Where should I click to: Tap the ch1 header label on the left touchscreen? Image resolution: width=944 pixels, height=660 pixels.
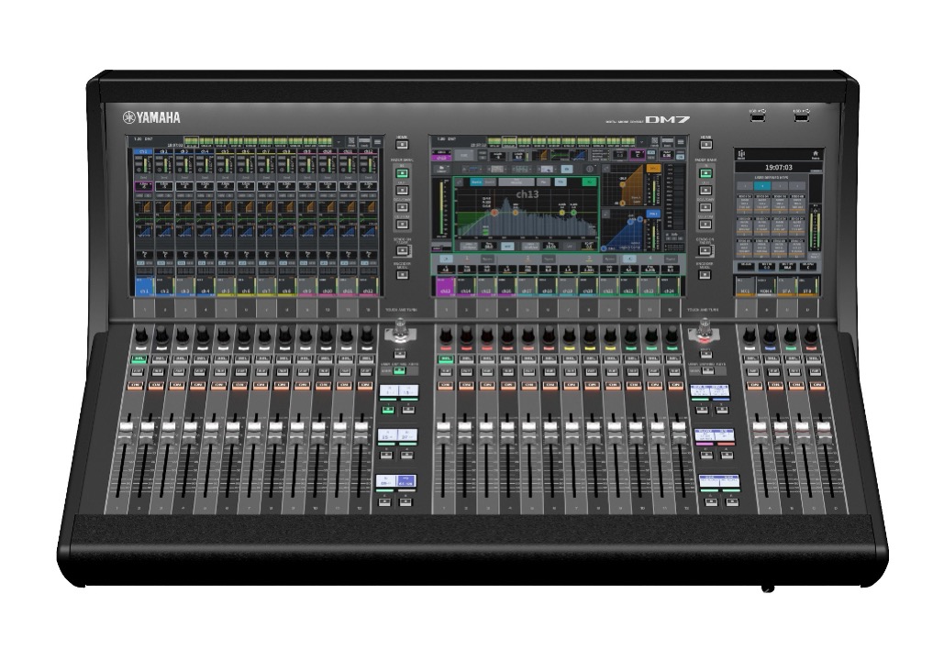[144, 152]
